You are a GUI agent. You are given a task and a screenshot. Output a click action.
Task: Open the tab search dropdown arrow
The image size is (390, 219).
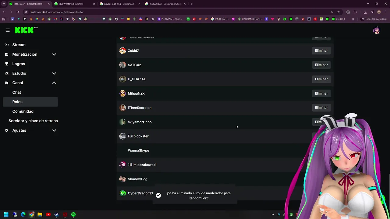click(4, 4)
